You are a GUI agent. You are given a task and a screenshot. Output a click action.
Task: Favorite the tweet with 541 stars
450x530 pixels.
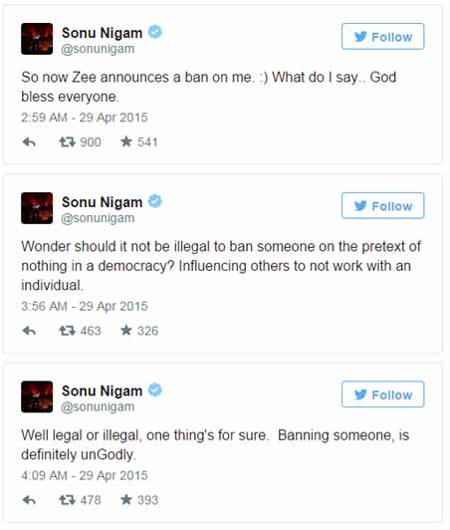(x=126, y=141)
